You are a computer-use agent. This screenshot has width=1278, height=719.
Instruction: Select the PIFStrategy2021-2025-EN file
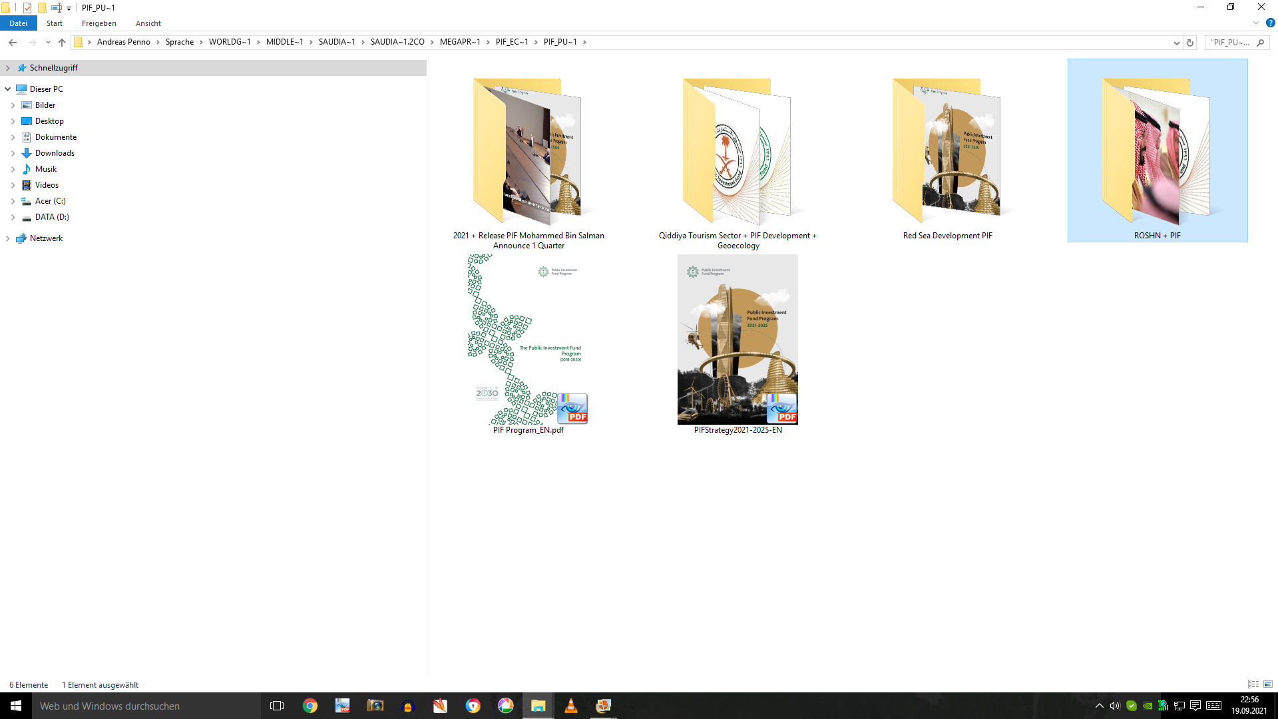pos(738,345)
